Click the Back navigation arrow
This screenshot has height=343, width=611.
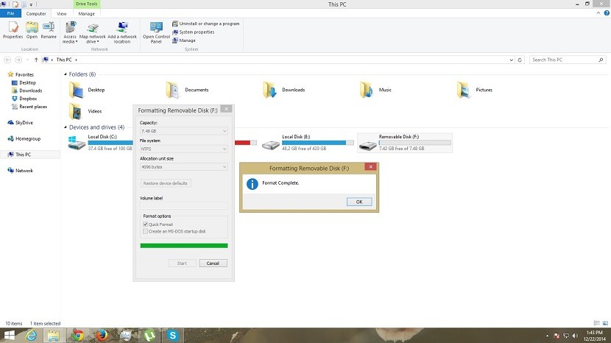click(x=7, y=60)
